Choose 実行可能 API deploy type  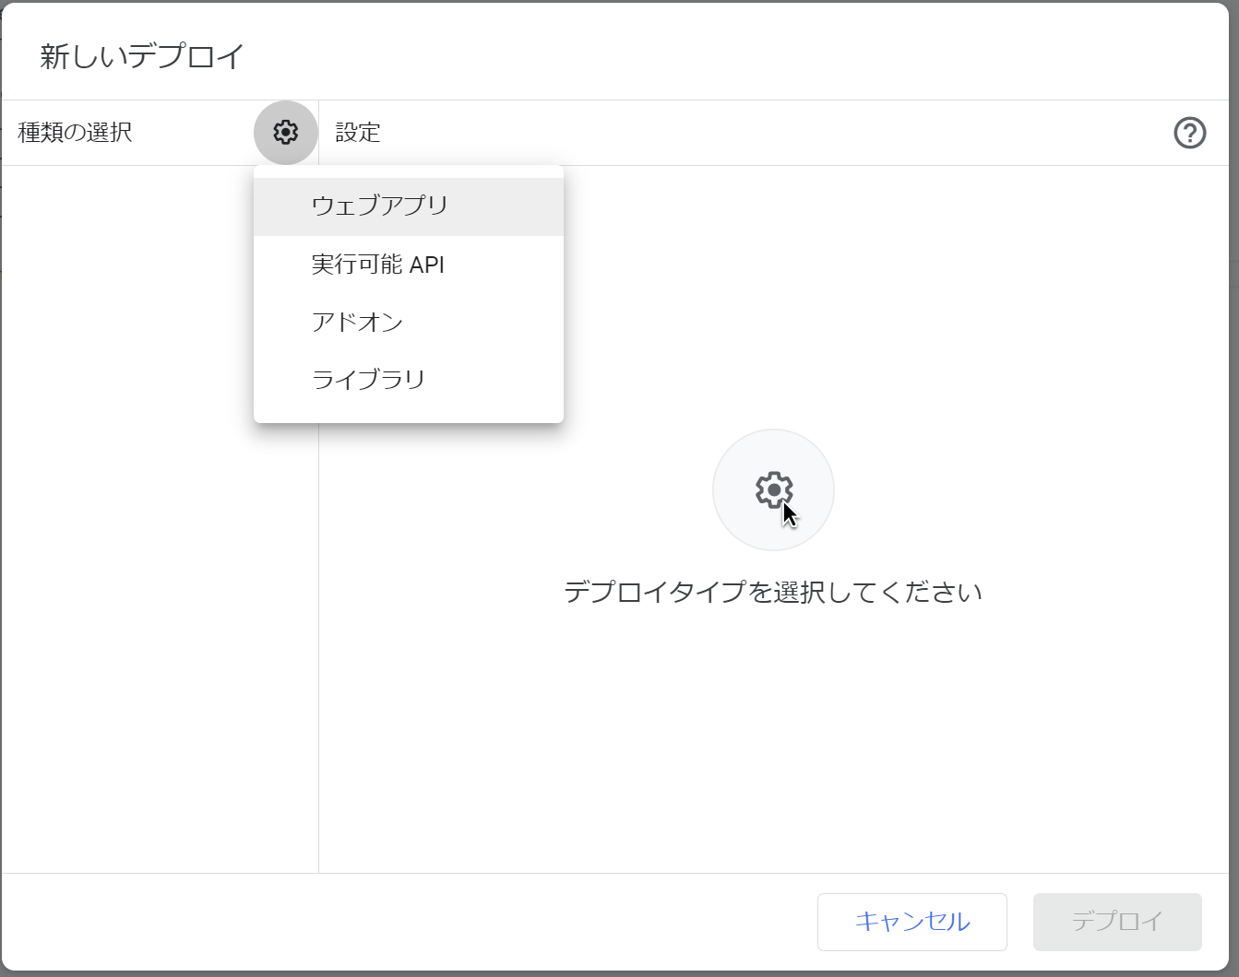[x=378, y=265]
